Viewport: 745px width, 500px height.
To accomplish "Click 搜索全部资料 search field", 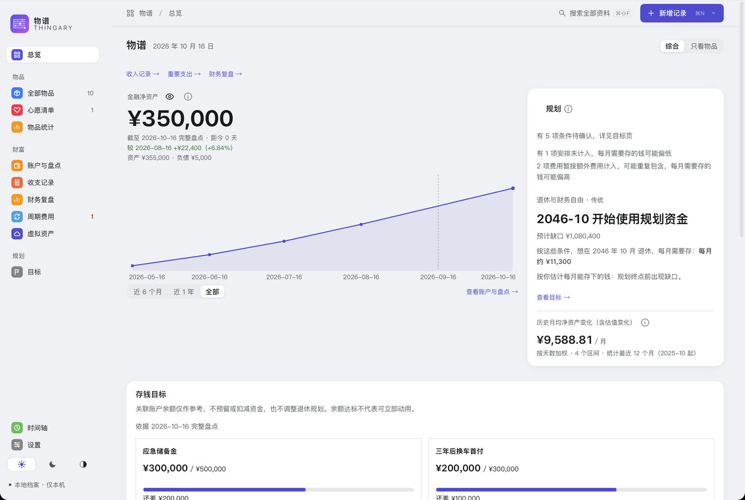I will tap(595, 13).
